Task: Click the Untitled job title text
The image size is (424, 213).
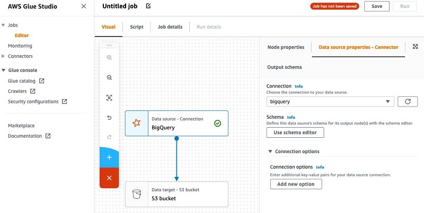Action: click(120, 6)
